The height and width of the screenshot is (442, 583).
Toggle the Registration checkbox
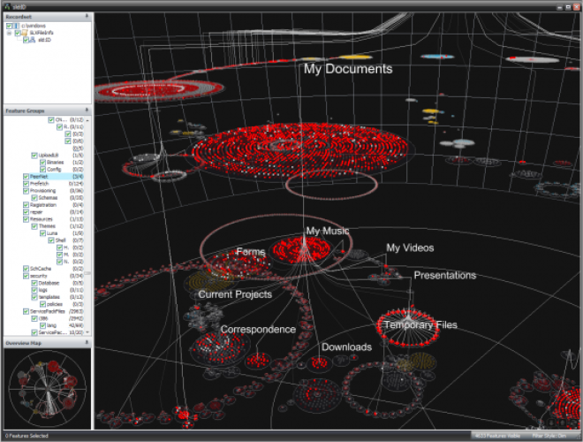25,204
